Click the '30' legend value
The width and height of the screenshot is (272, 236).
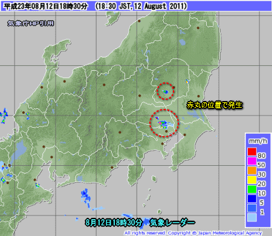[262, 174]
